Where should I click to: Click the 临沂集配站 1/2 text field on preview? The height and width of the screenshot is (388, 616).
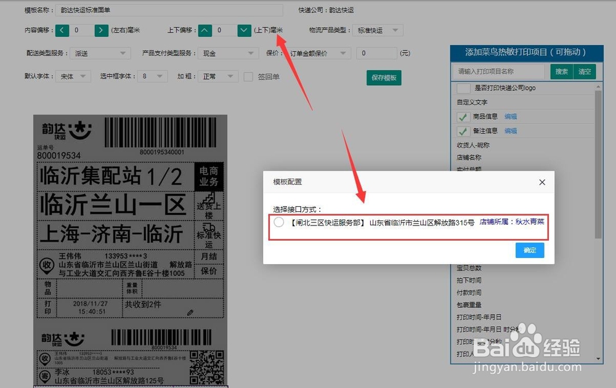point(111,176)
